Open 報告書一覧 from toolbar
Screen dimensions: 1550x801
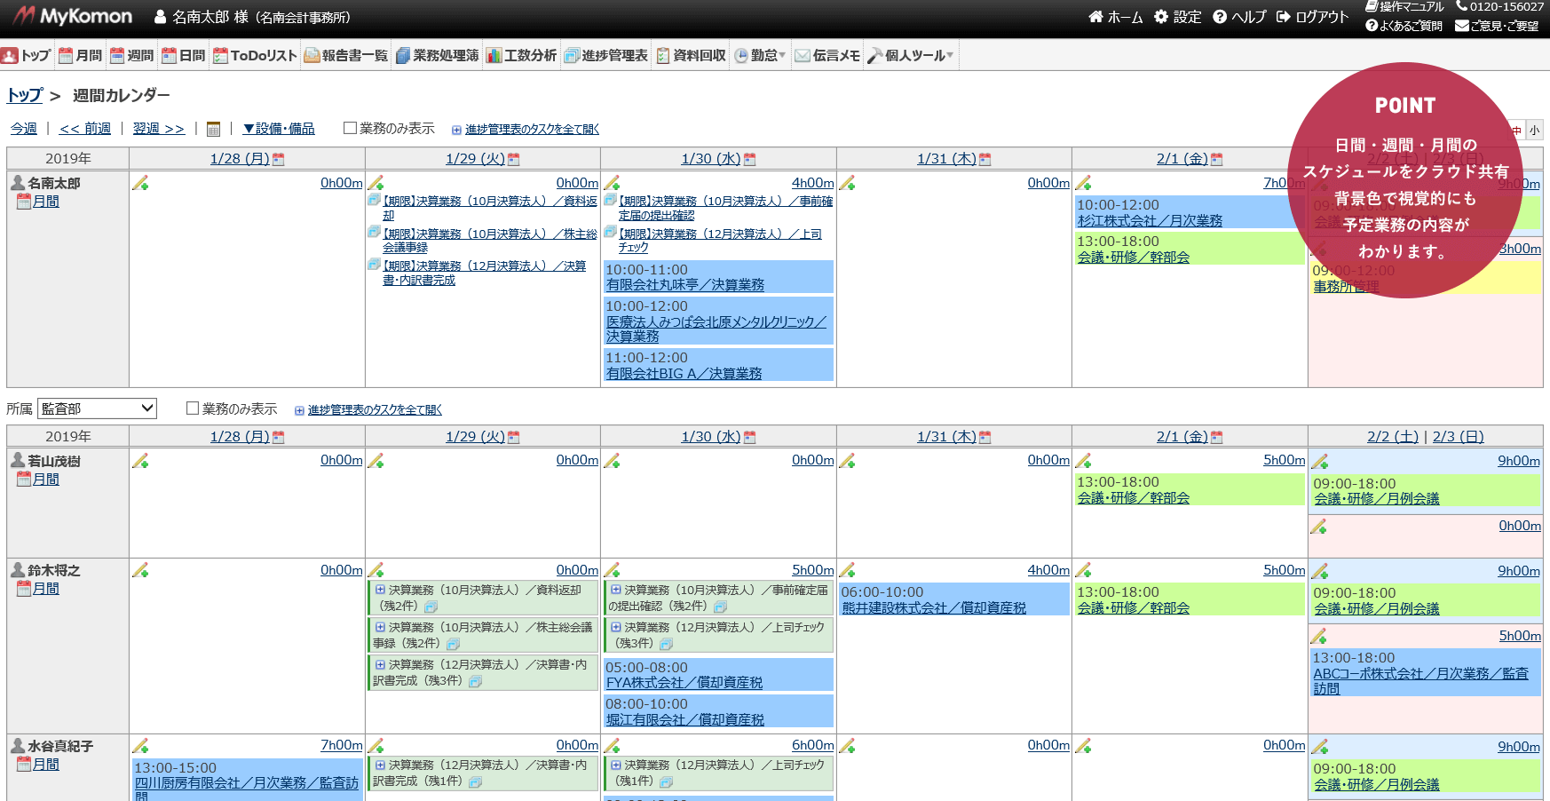[x=346, y=55]
